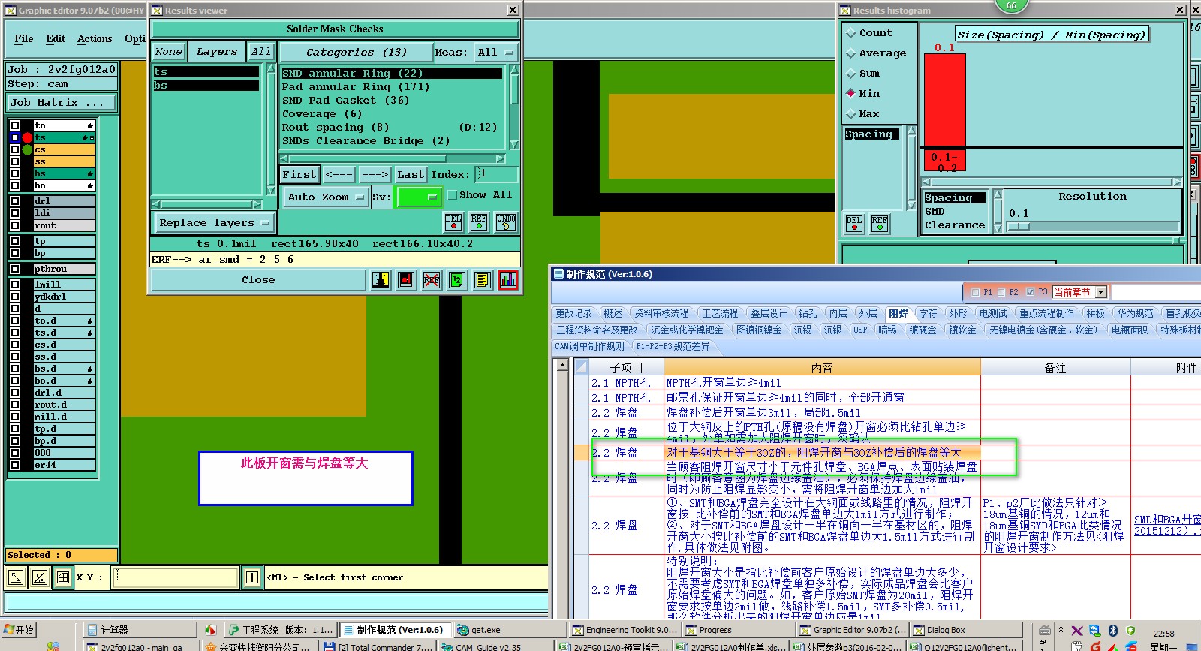
Task: Click Close in Results viewer
Action: [258, 280]
